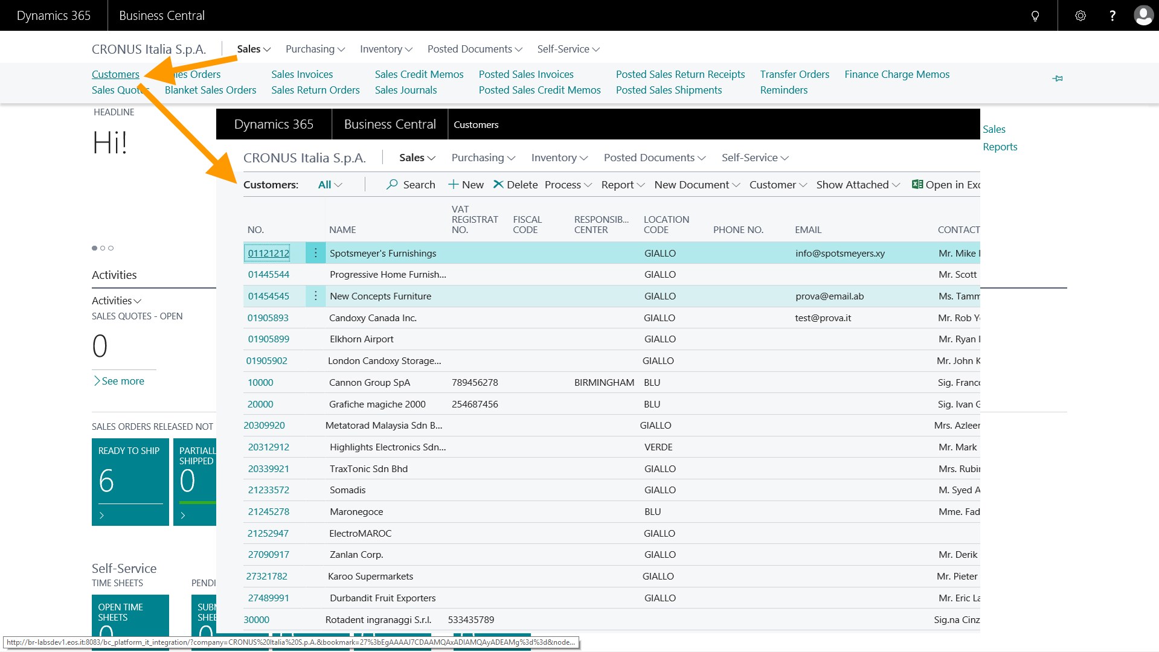
Task: Expand the Process dropdown
Action: (x=568, y=185)
